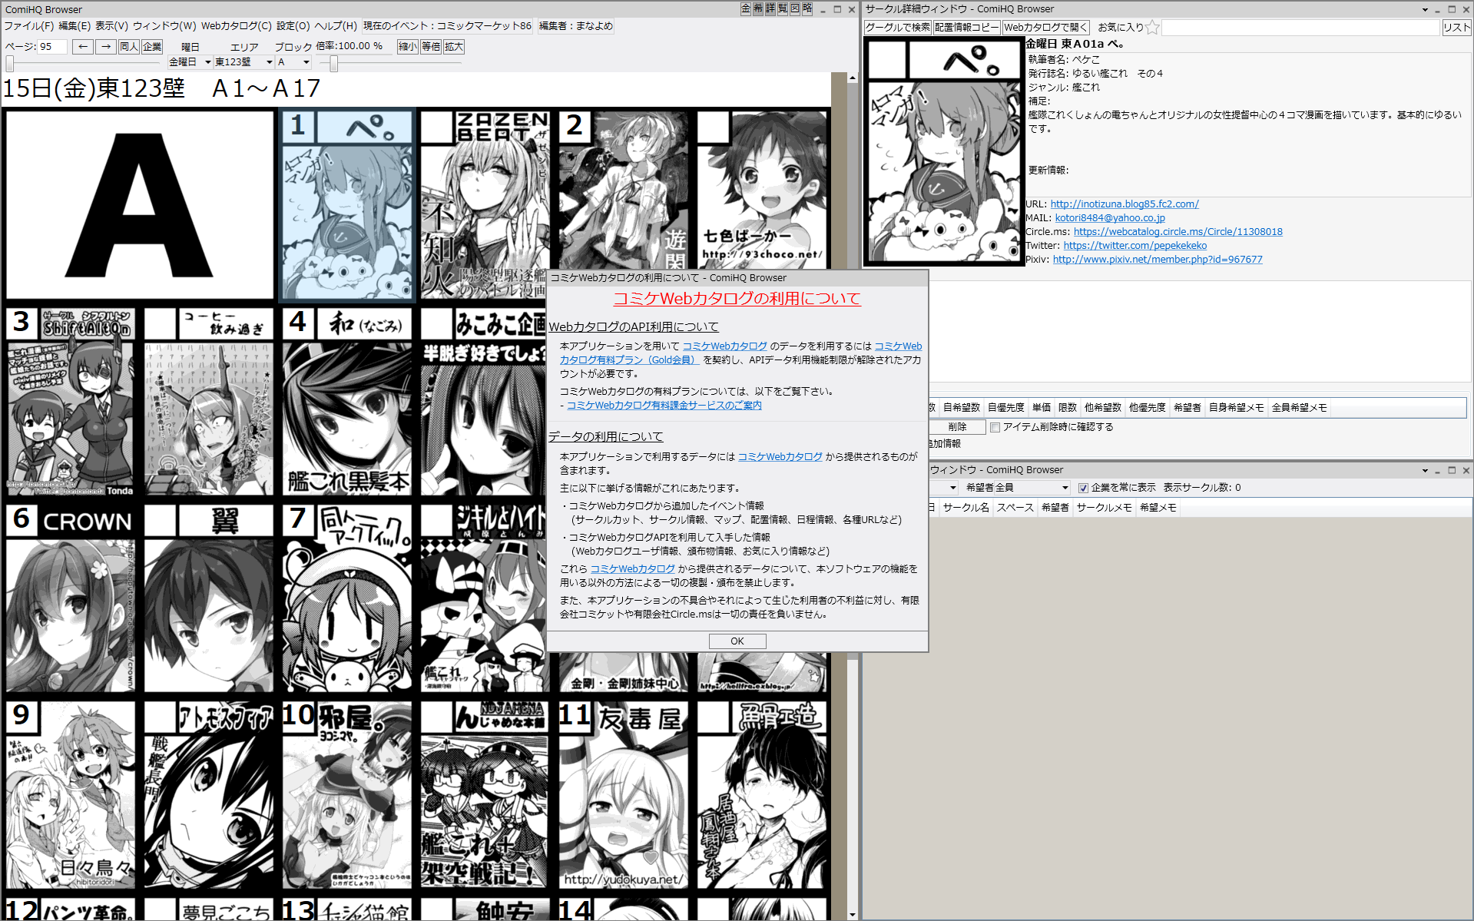Viewport: 1474px width, 921px height.
Task: Click the ページ number input field
Action: coord(52,47)
